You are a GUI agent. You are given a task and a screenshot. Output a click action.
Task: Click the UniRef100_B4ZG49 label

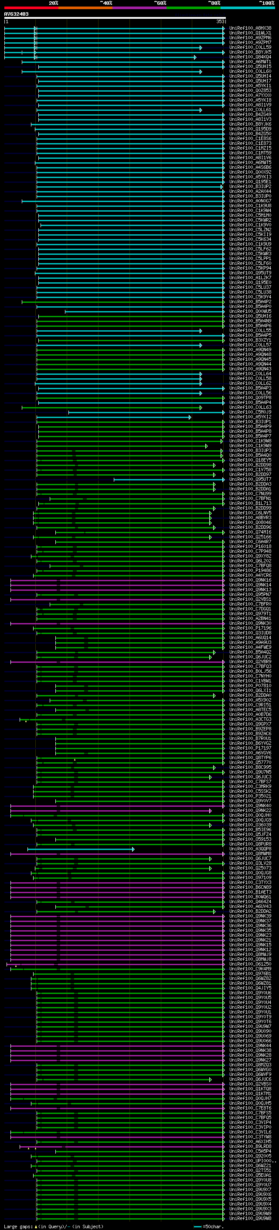(250, 115)
